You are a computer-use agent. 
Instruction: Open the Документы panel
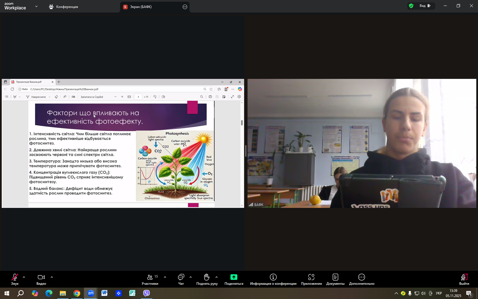point(335,279)
